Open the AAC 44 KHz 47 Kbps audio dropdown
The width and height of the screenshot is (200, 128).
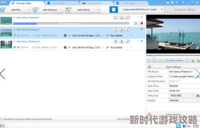tap(103, 47)
